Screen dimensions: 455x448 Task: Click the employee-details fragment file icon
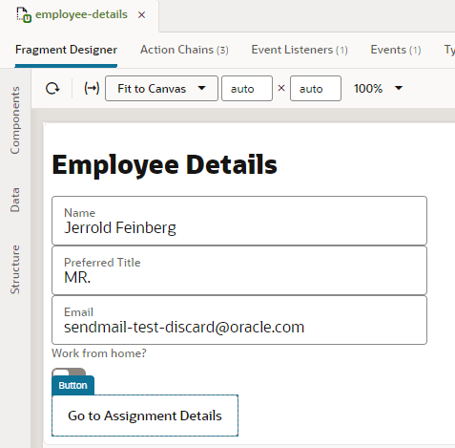click(x=24, y=15)
